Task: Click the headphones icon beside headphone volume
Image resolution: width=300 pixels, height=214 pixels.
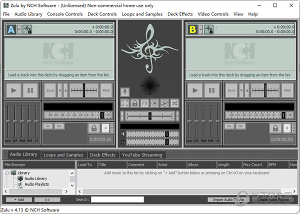Action: coord(123,142)
